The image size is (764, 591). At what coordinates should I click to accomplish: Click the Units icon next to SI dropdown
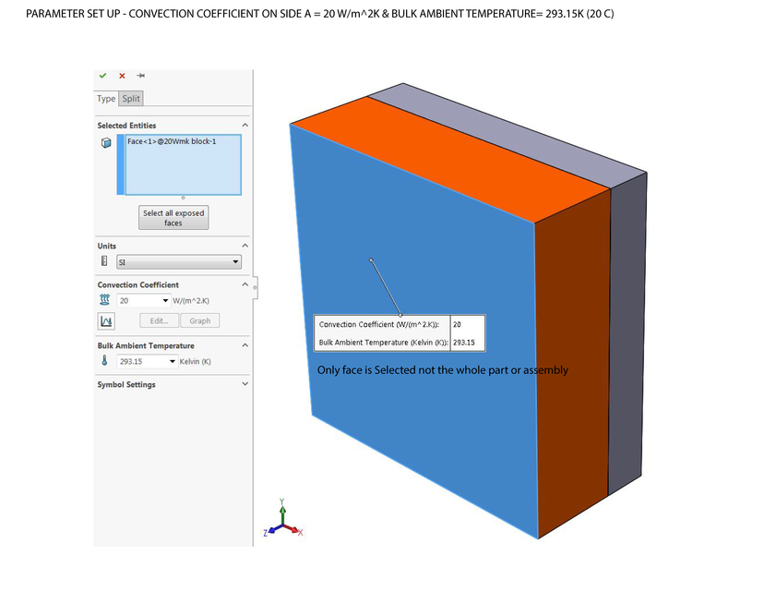104,261
